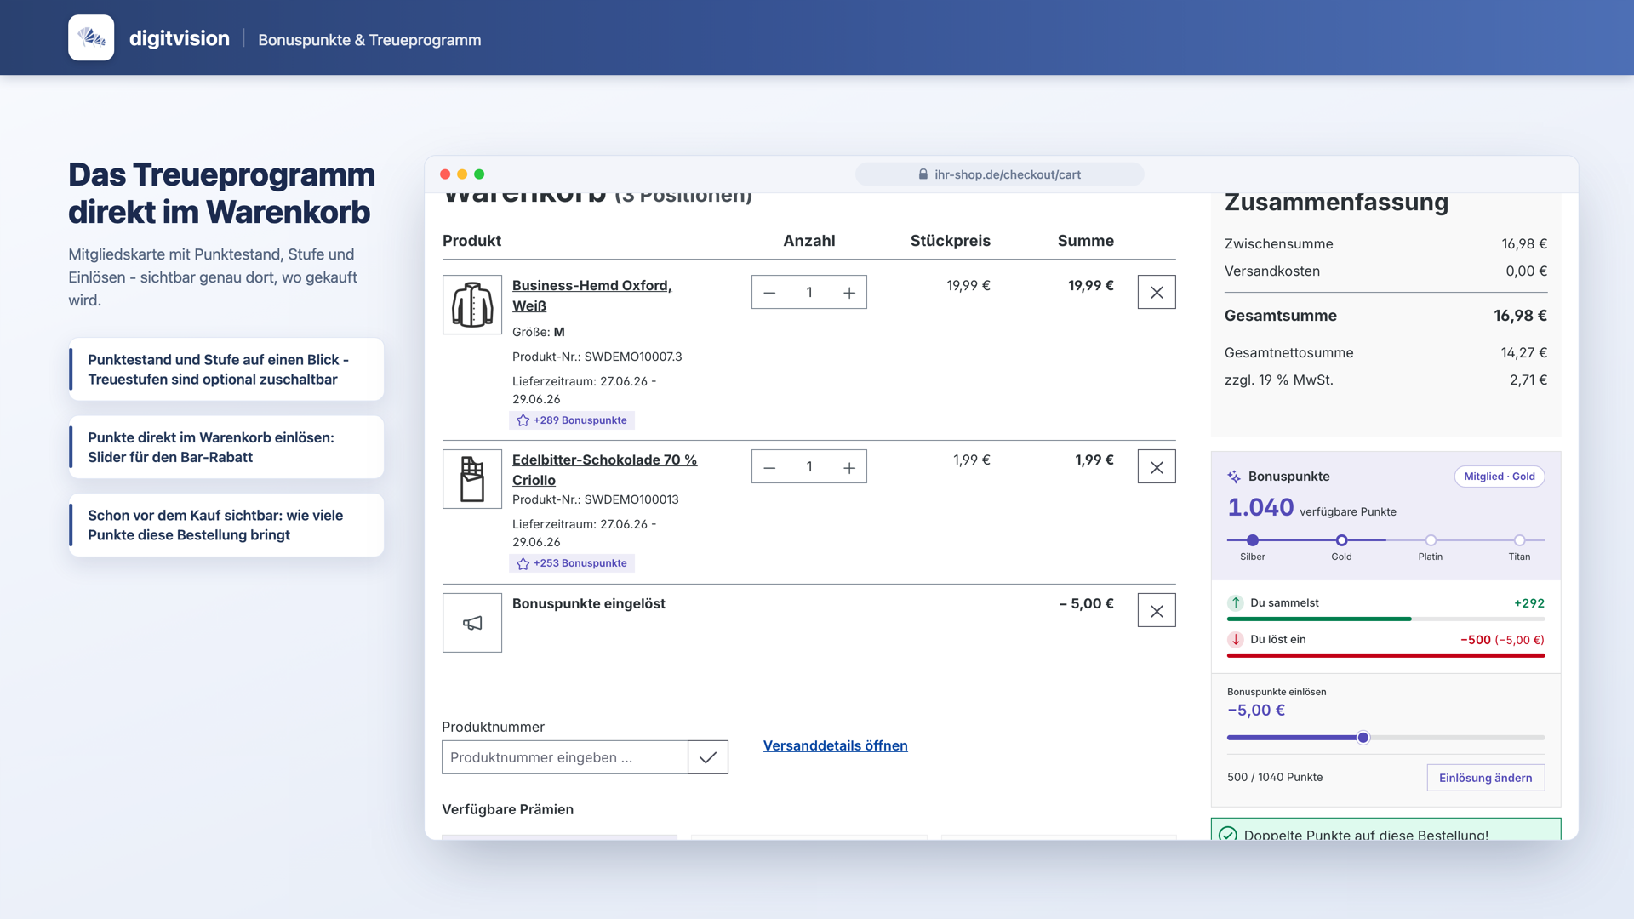Open the Edelbitter-Schokolade 70 % Criollo link
This screenshot has height=919, width=1634.
click(x=604, y=470)
